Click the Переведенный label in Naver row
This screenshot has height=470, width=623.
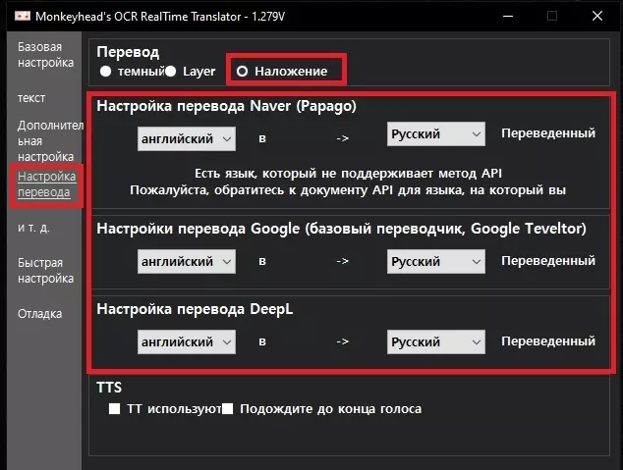point(548,133)
